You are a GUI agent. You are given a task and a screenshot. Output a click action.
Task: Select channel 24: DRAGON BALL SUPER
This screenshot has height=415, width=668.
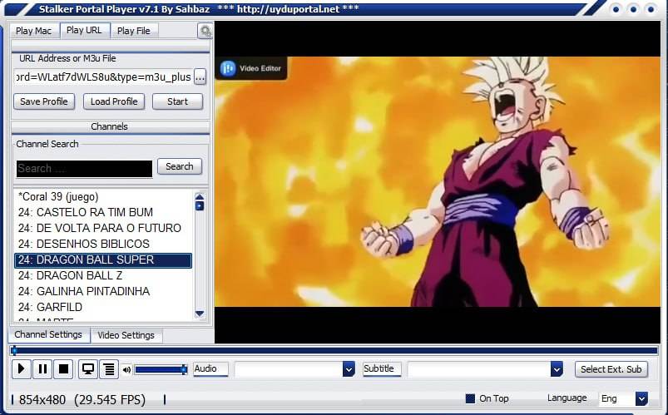click(x=103, y=260)
